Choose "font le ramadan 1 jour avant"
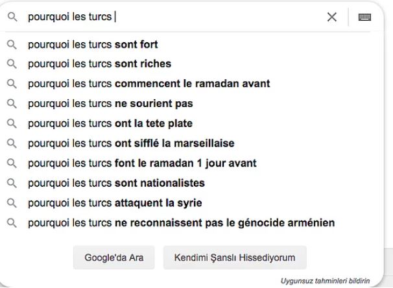Image resolution: width=393 pixels, height=288 pixels. 142,163
